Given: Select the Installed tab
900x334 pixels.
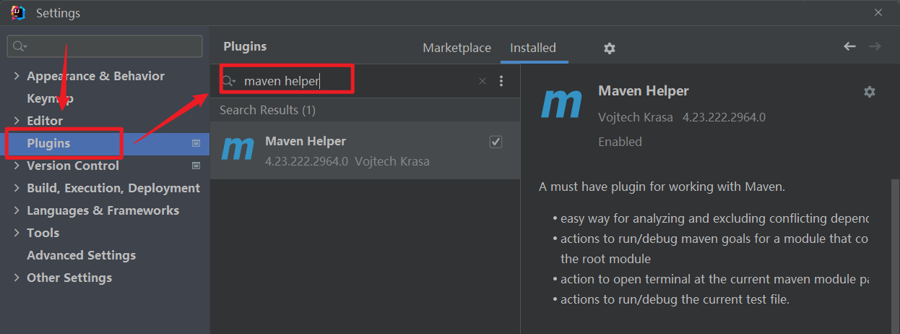Looking at the screenshot, I should pyautogui.click(x=533, y=48).
